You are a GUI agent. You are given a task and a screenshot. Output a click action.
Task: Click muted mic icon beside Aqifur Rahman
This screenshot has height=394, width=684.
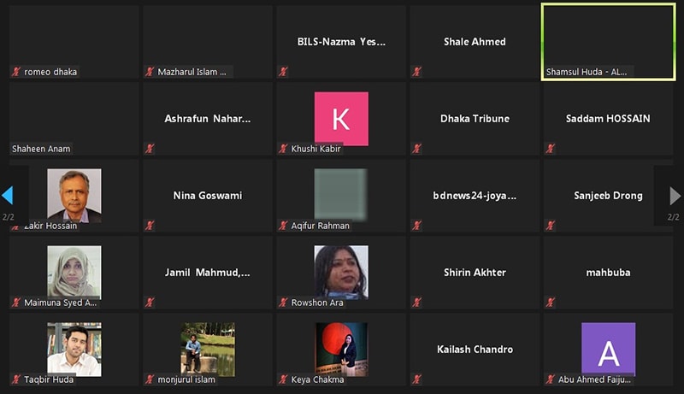[283, 226]
